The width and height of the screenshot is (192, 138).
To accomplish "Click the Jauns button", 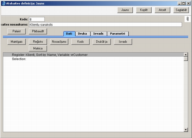I will [125, 10].
